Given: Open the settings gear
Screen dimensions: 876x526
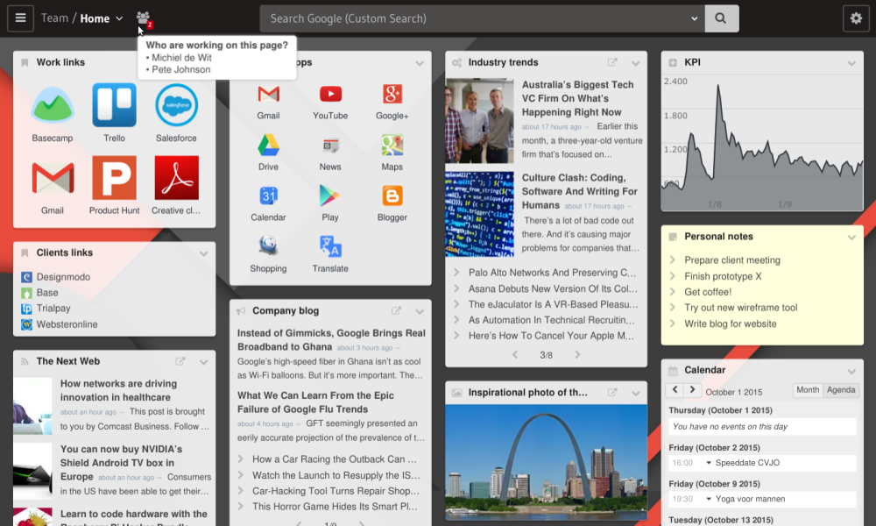Looking at the screenshot, I should click(856, 18).
